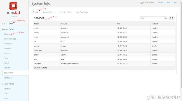182x101 pixels.
Task: Click the magnifier search icon
Action: [166, 18]
